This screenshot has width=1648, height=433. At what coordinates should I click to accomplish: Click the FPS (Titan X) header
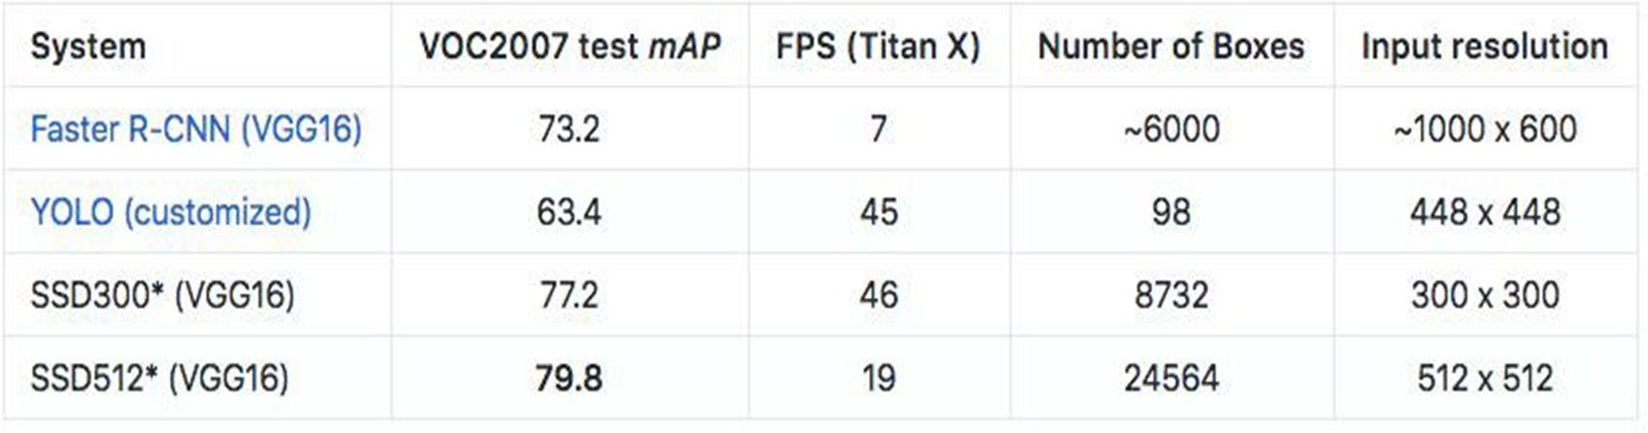[878, 47]
